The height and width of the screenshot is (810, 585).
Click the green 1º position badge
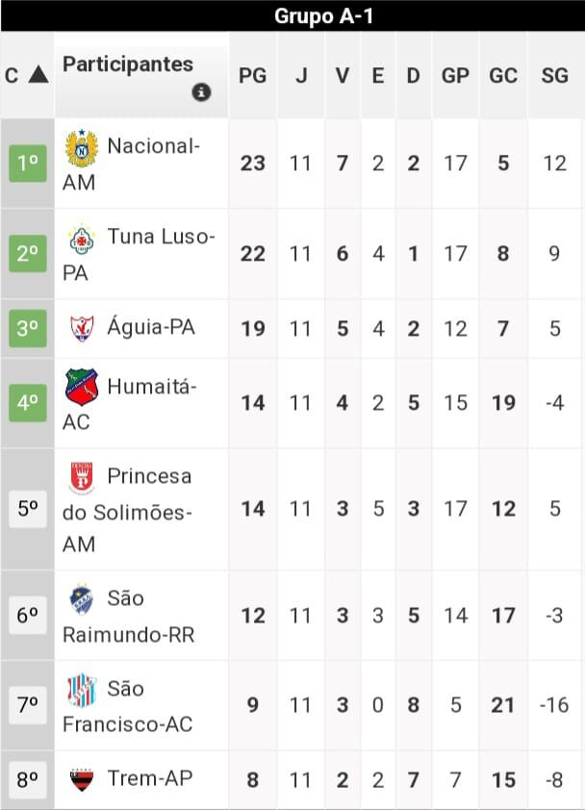[x=28, y=164]
